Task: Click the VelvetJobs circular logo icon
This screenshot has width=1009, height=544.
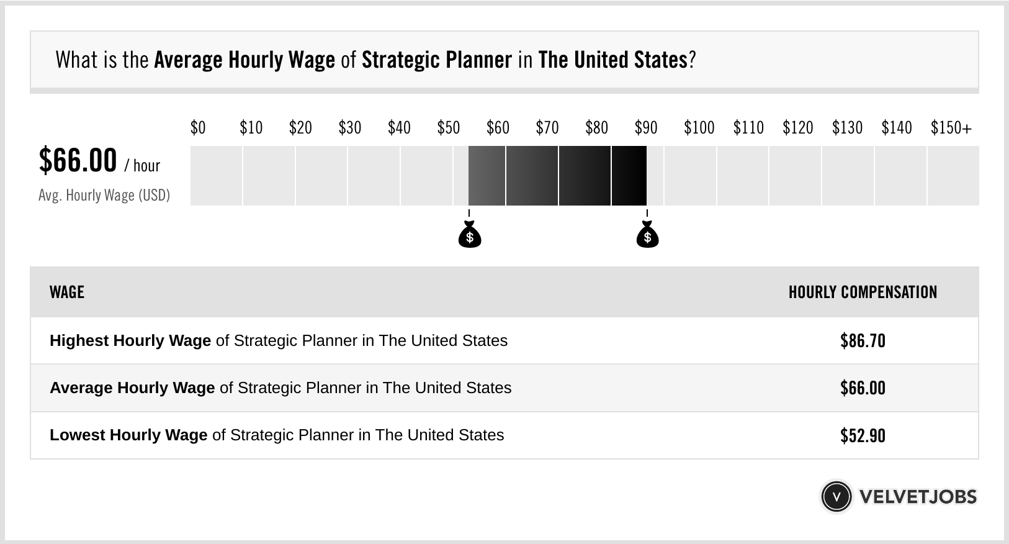Action: tap(836, 497)
